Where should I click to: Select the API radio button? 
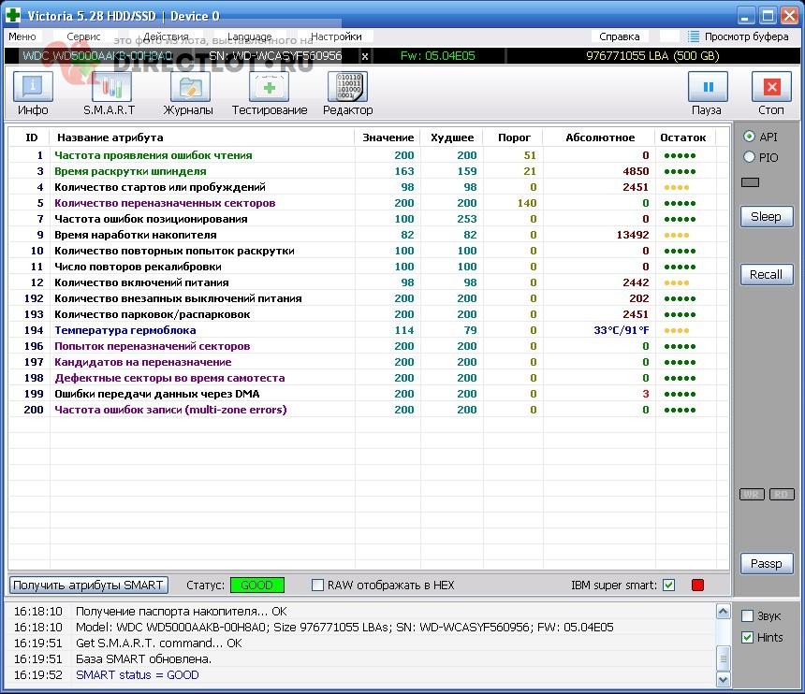coord(749,137)
